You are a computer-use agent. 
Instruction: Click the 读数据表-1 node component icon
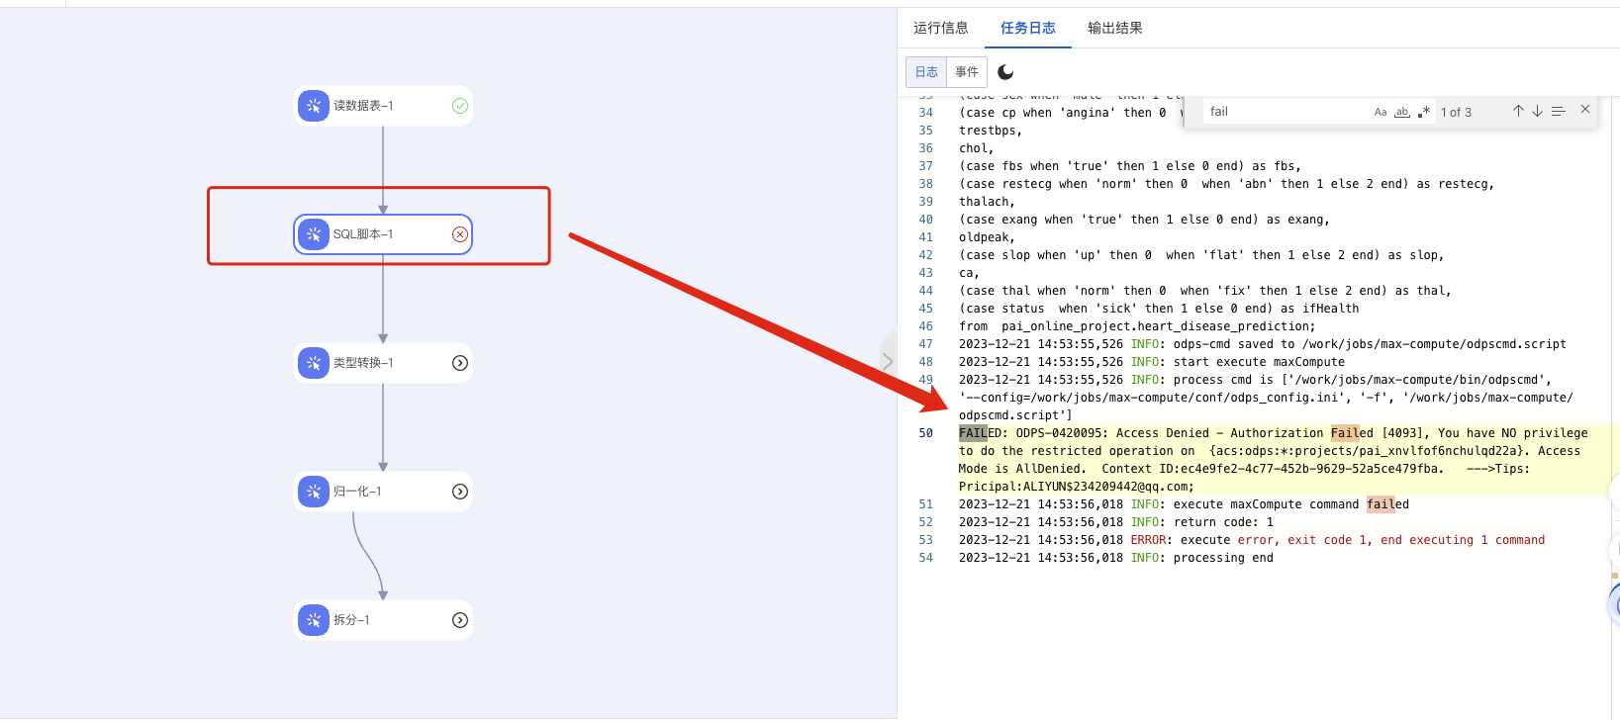tap(314, 106)
